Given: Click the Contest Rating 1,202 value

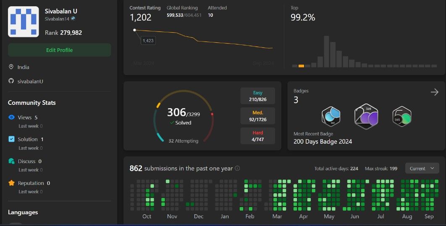Looking at the screenshot, I should 141,17.
